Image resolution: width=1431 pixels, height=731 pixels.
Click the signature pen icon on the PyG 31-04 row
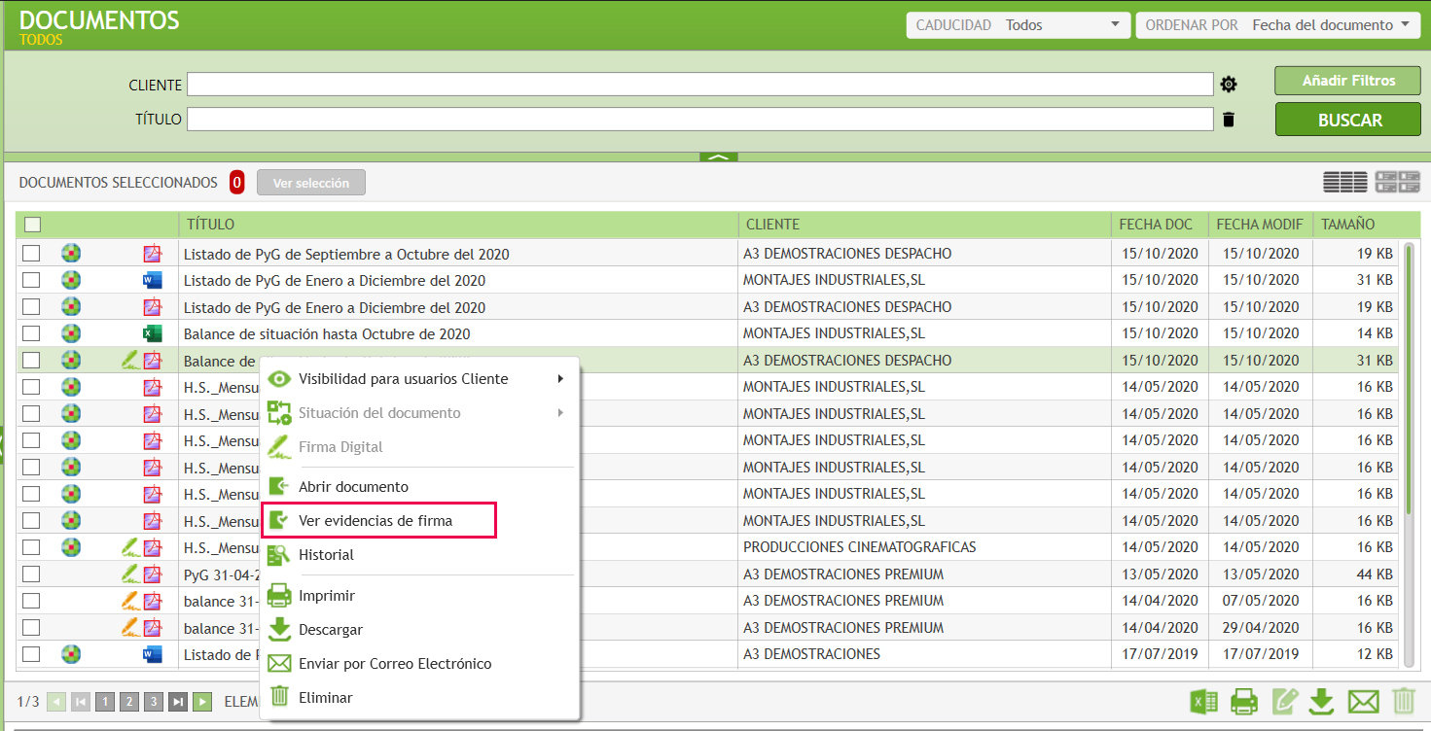(128, 574)
